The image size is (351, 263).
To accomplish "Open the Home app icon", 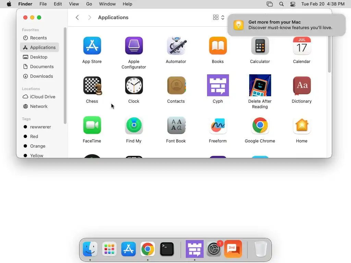I will pyautogui.click(x=302, y=125).
